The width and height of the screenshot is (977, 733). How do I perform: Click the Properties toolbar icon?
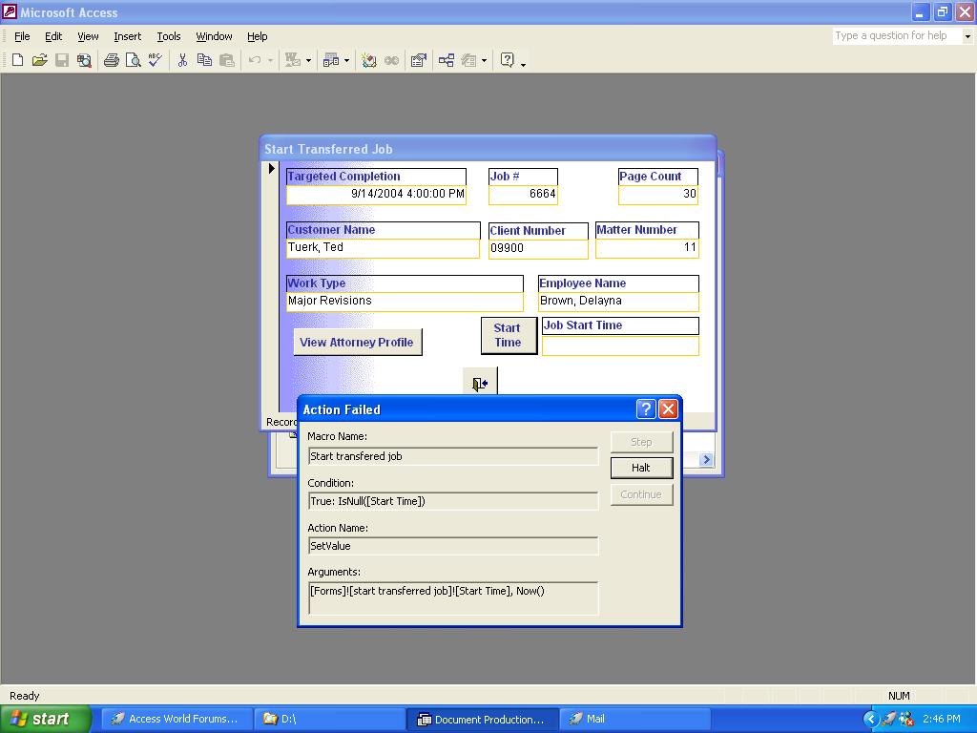tap(418, 60)
